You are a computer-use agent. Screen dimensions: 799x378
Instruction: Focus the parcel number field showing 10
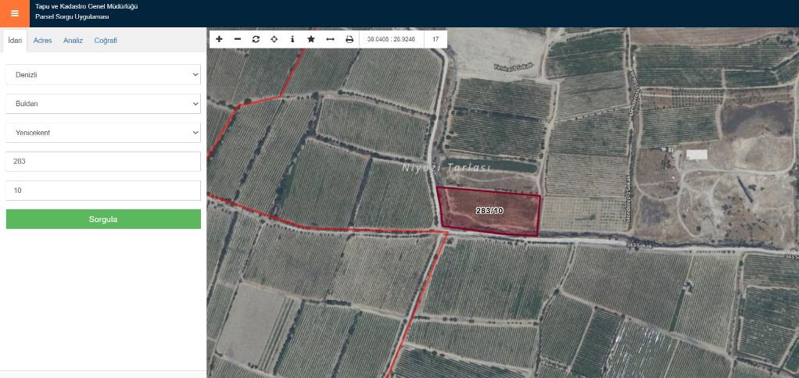coord(103,191)
